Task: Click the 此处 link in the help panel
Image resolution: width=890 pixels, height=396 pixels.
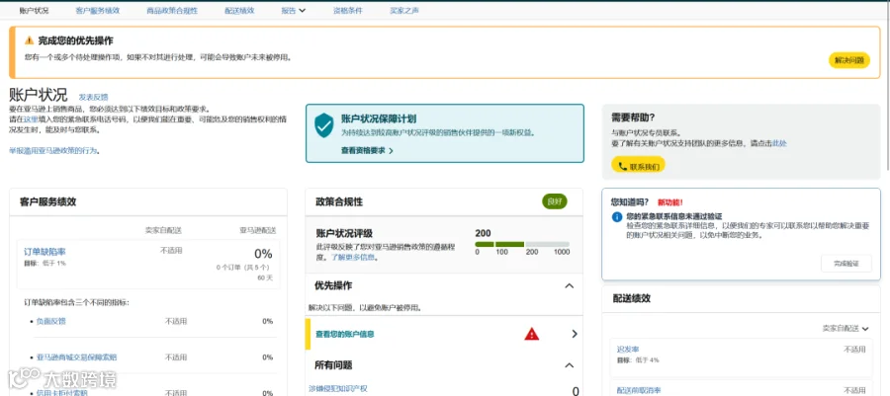Action: [779, 143]
